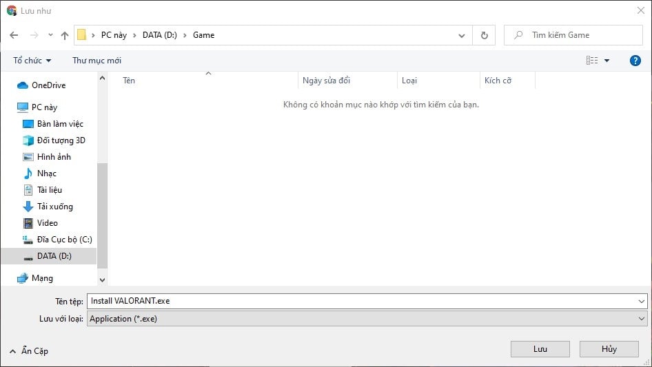Click the Tên tệp filename field
This screenshot has height=367, width=652.
[x=362, y=301]
